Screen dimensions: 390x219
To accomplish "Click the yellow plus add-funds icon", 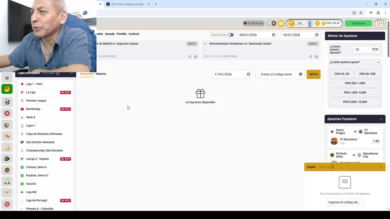I will click(317, 23).
